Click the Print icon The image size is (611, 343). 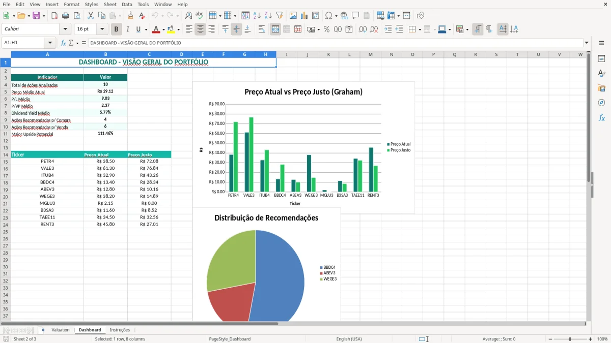pos(66,16)
